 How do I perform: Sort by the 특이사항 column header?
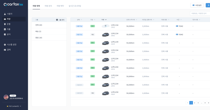click(196, 20)
